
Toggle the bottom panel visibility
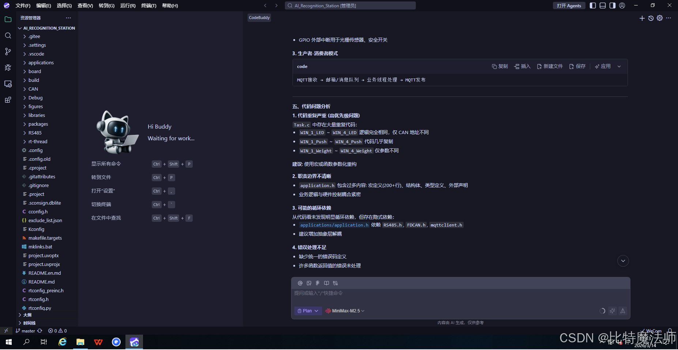click(x=602, y=5)
